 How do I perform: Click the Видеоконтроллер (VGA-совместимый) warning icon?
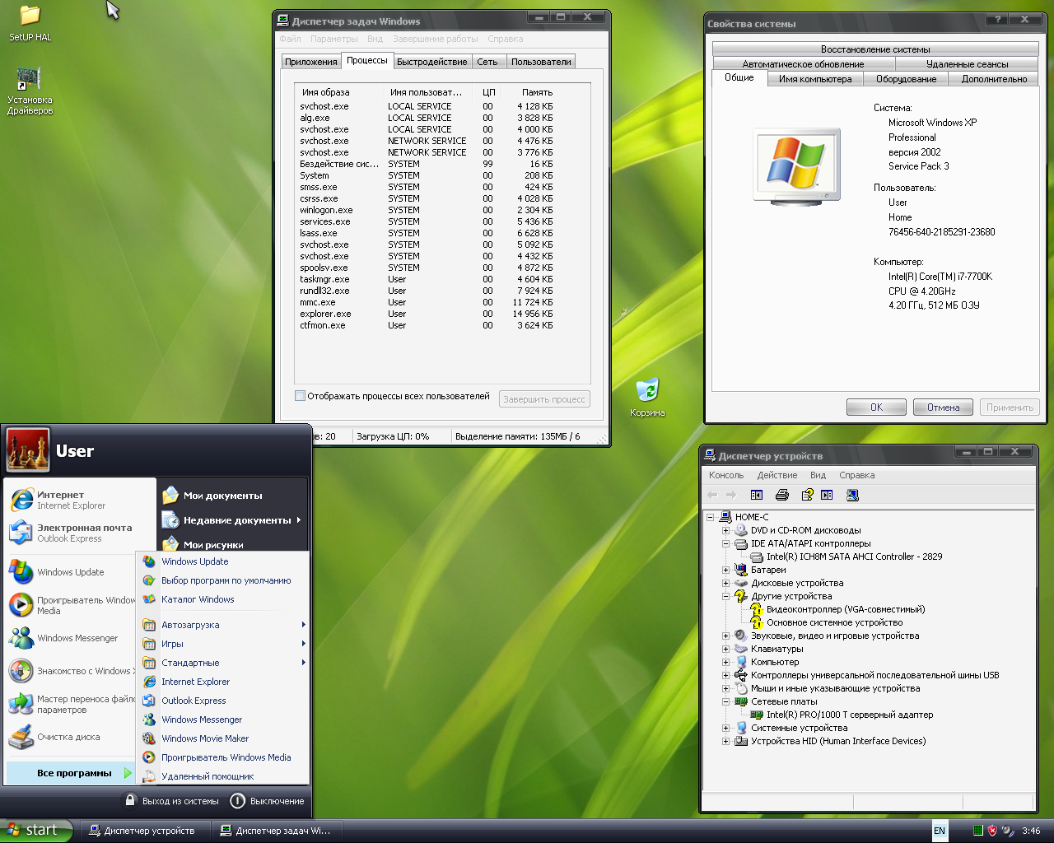[x=756, y=609]
